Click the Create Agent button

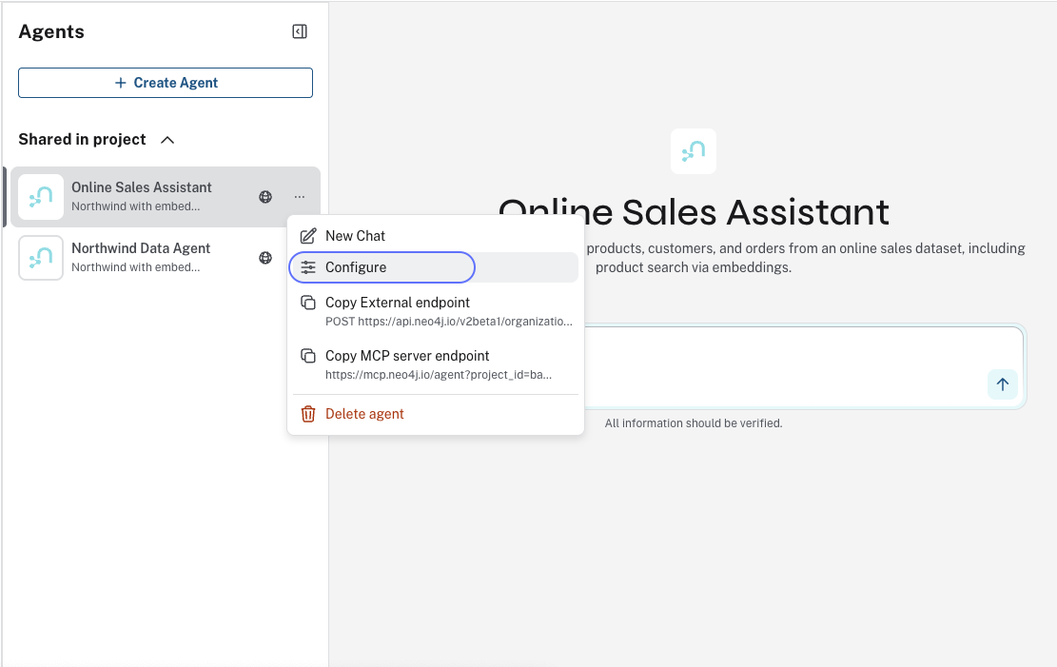pos(165,83)
